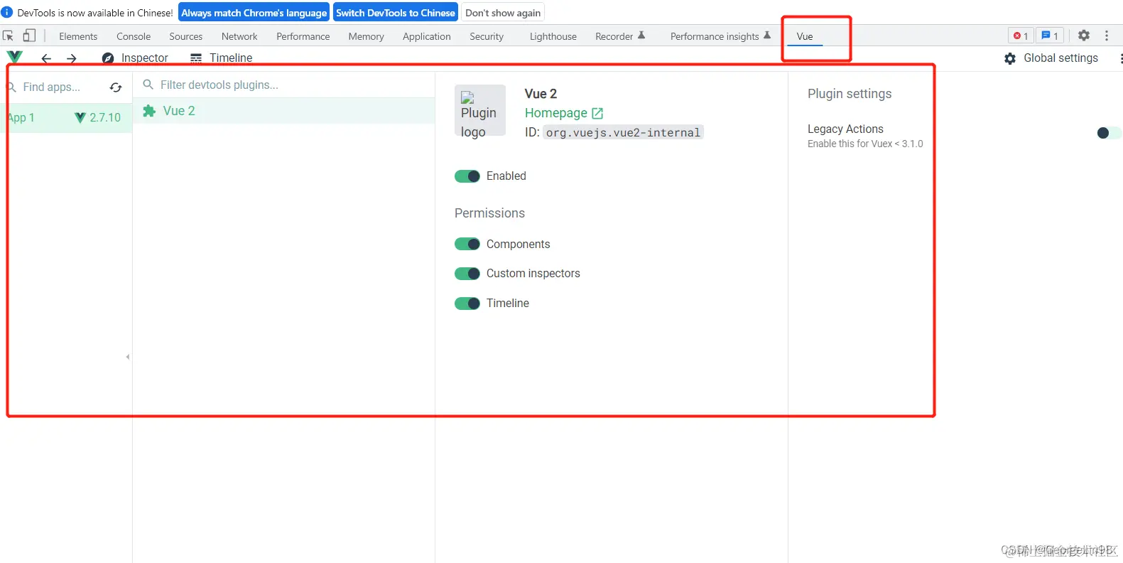
Task: Click the info icon in language banner
Action: coord(7,13)
